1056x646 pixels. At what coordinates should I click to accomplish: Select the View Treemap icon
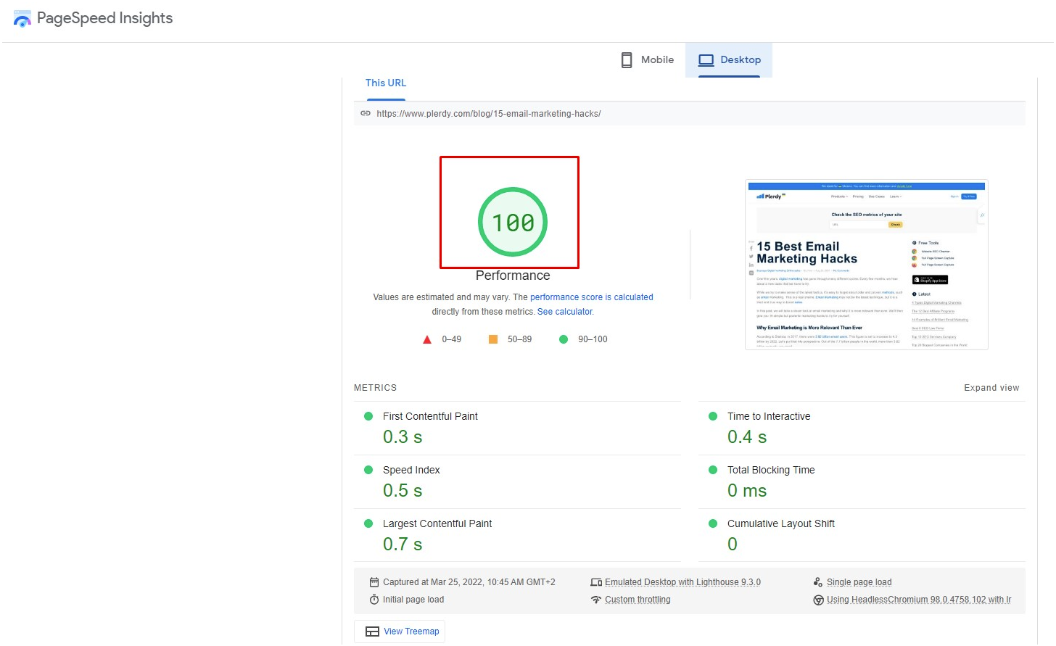click(372, 631)
